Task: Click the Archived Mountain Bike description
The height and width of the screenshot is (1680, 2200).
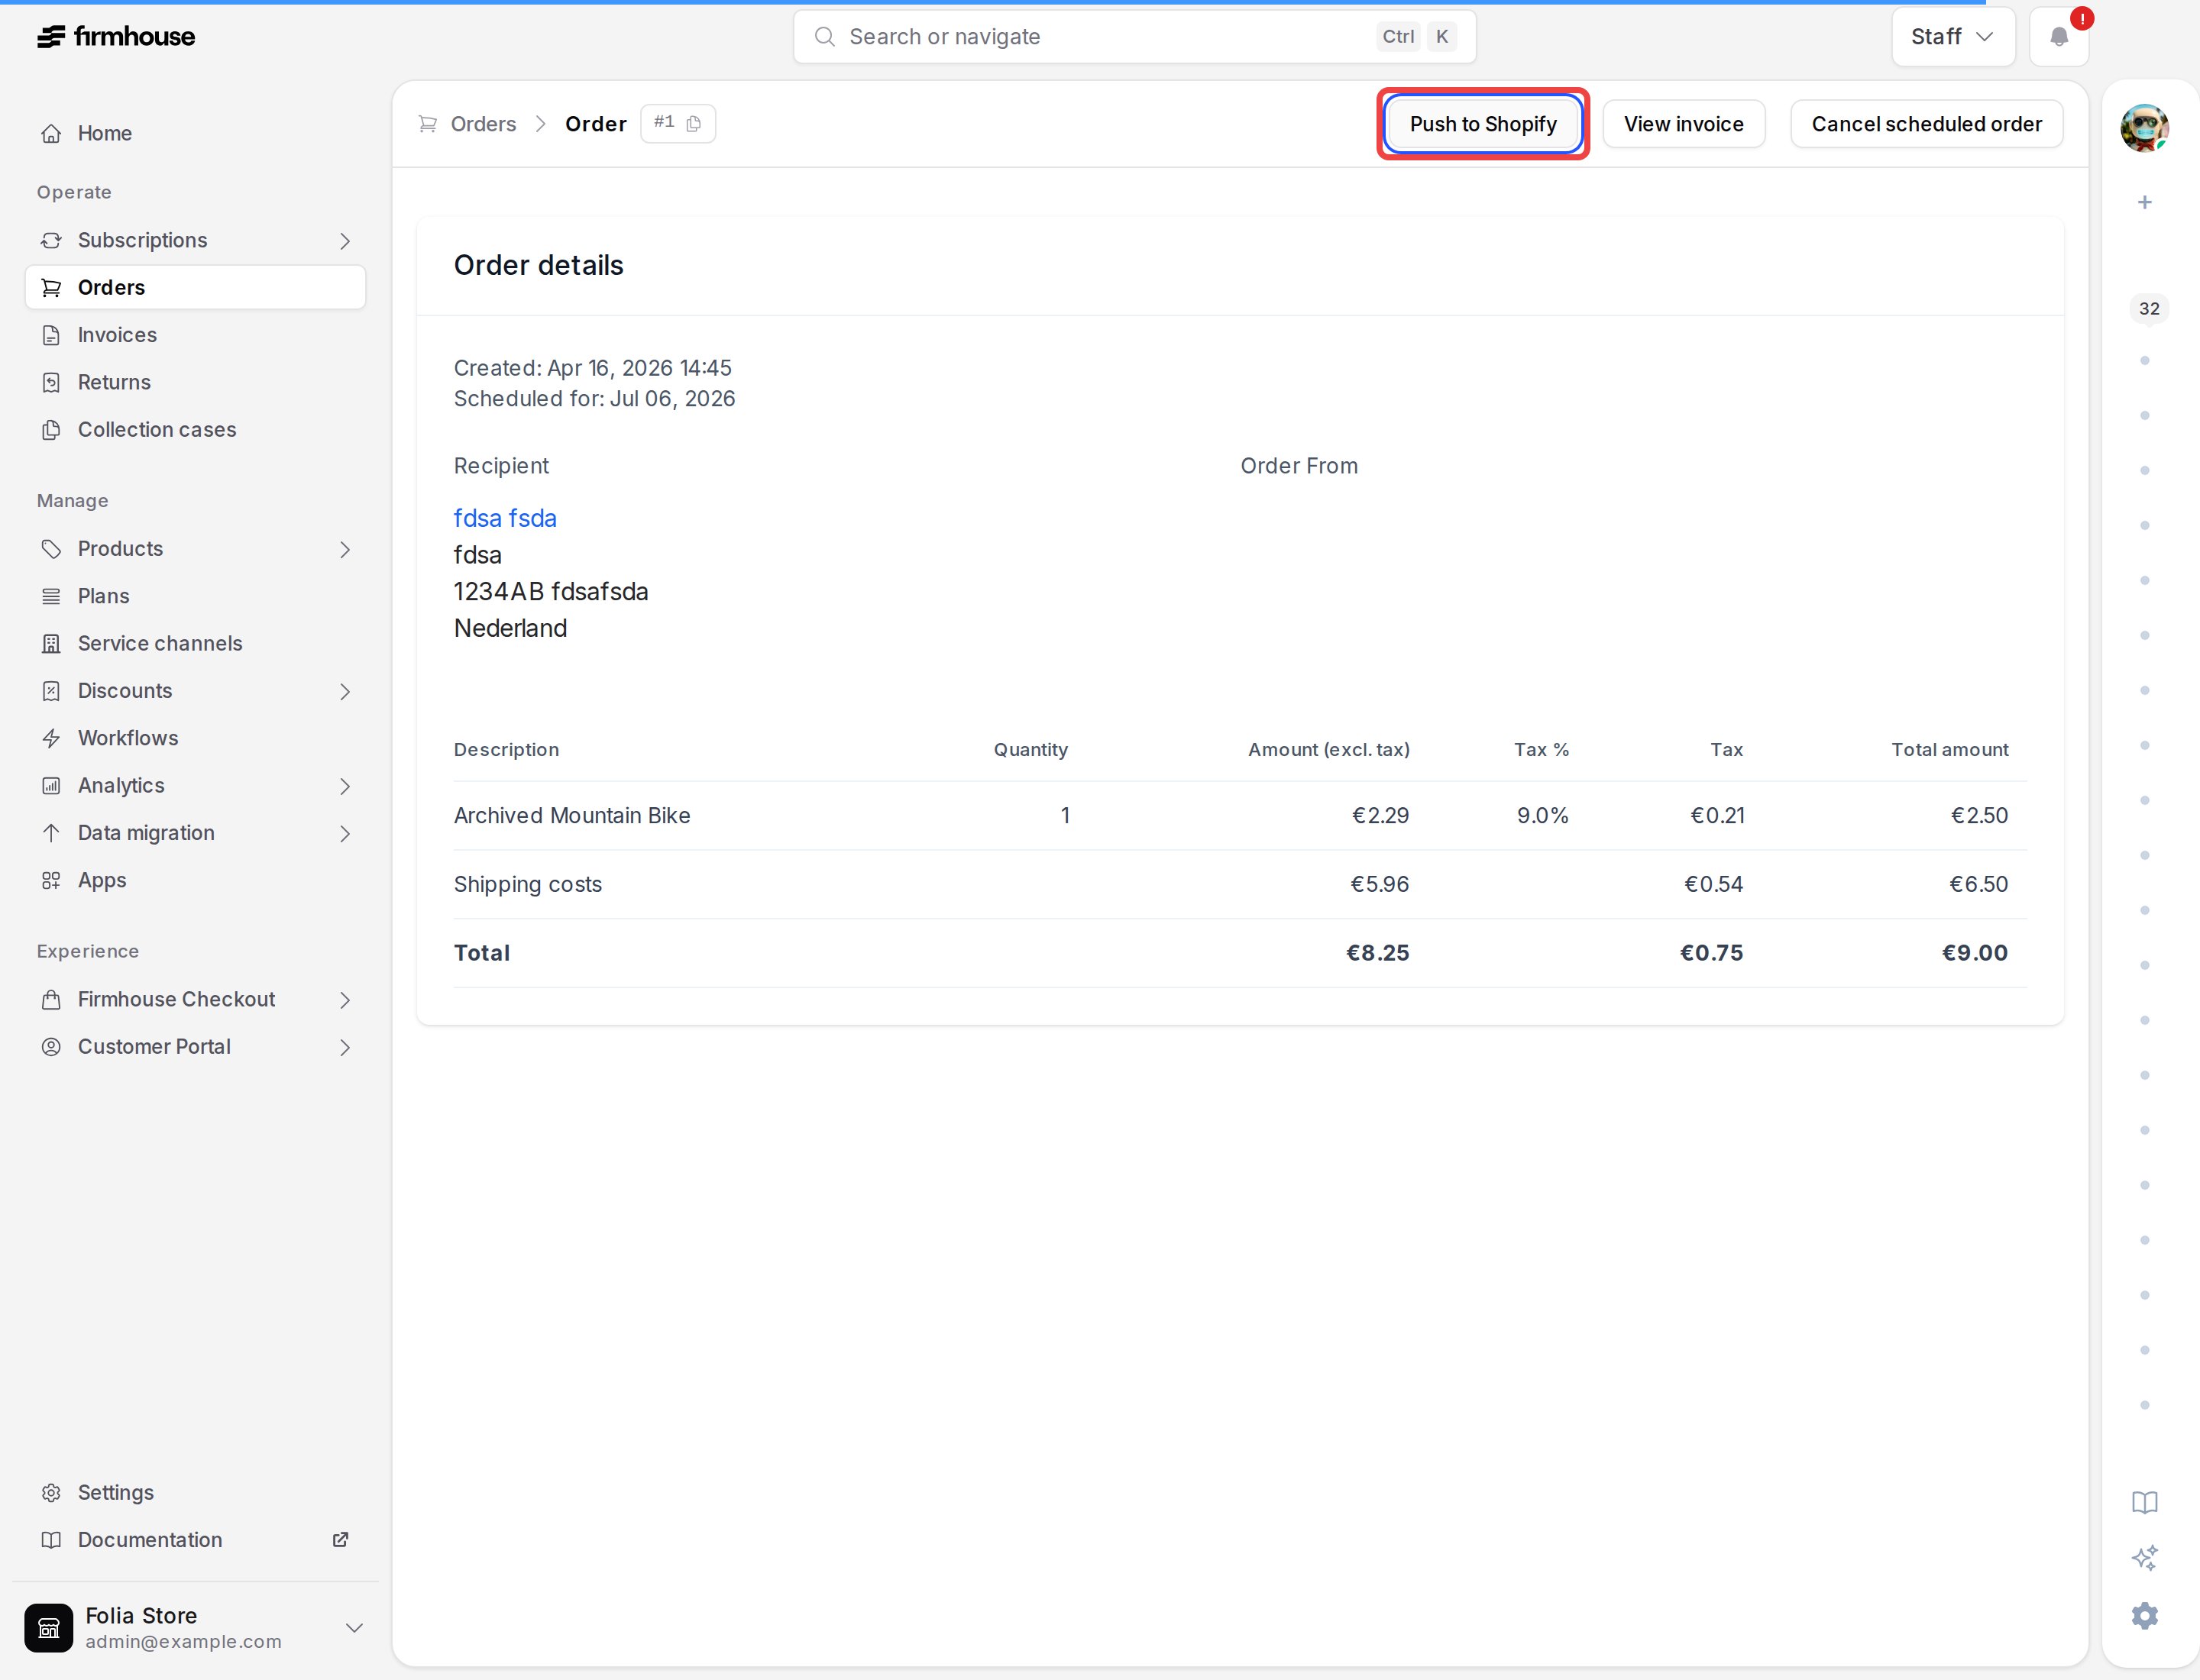Action: [x=571, y=815]
